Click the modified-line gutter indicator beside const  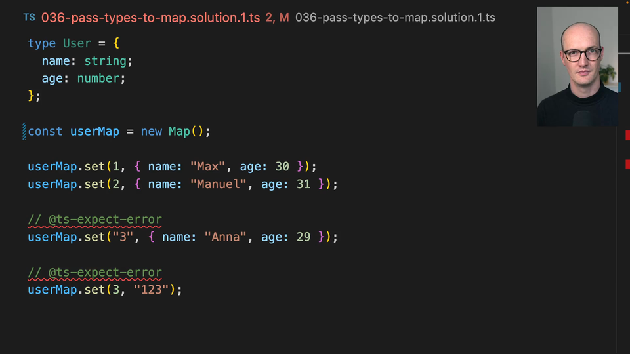pos(24,131)
